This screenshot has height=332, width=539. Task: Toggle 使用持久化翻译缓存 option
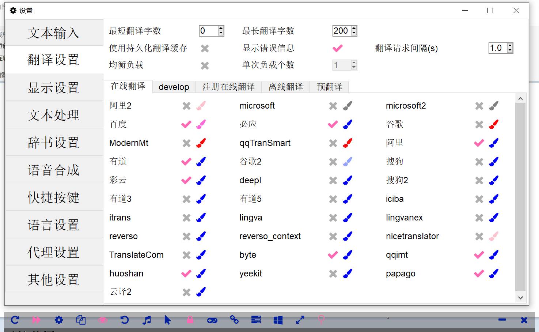[205, 48]
